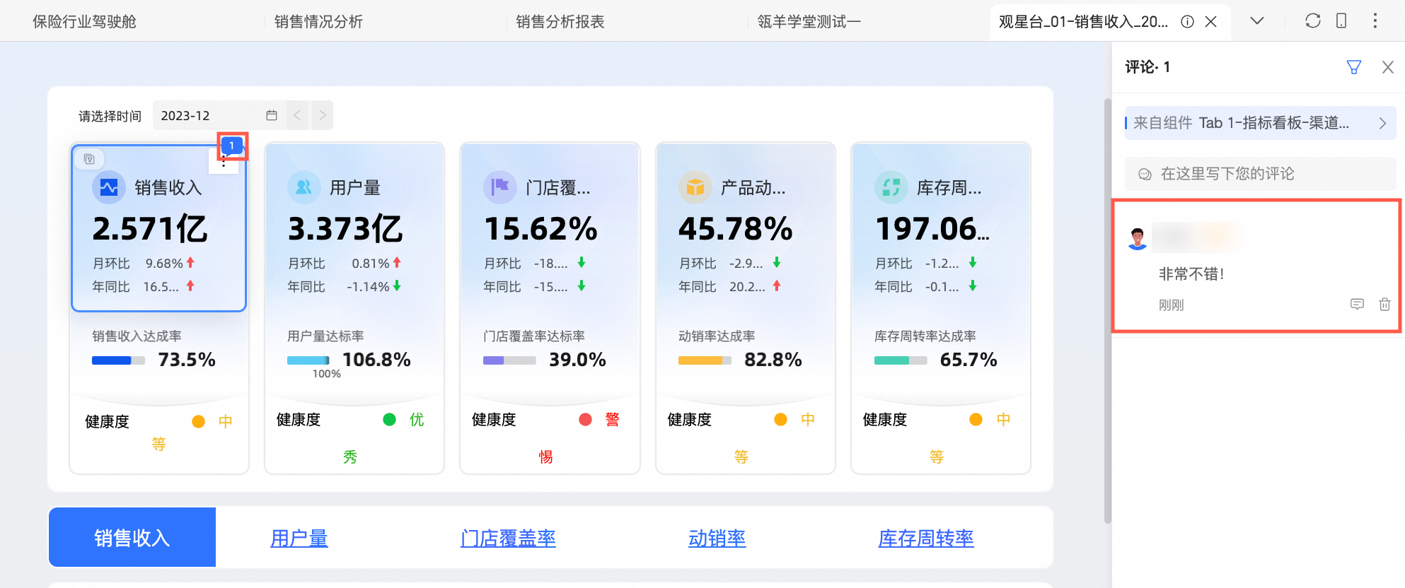Switch to the mobile device view icon
This screenshot has width=1405, height=588.
[1341, 21]
